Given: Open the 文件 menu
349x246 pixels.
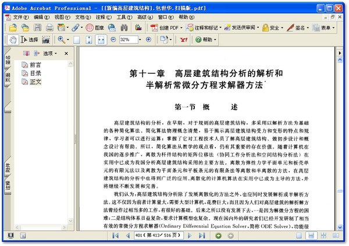Looking at the screenshot, I should click(x=21, y=17).
